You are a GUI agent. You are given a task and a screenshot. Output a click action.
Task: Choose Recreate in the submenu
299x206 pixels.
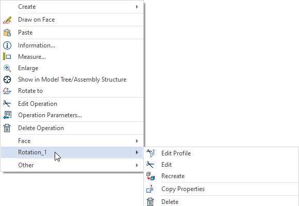(x=221, y=176)
